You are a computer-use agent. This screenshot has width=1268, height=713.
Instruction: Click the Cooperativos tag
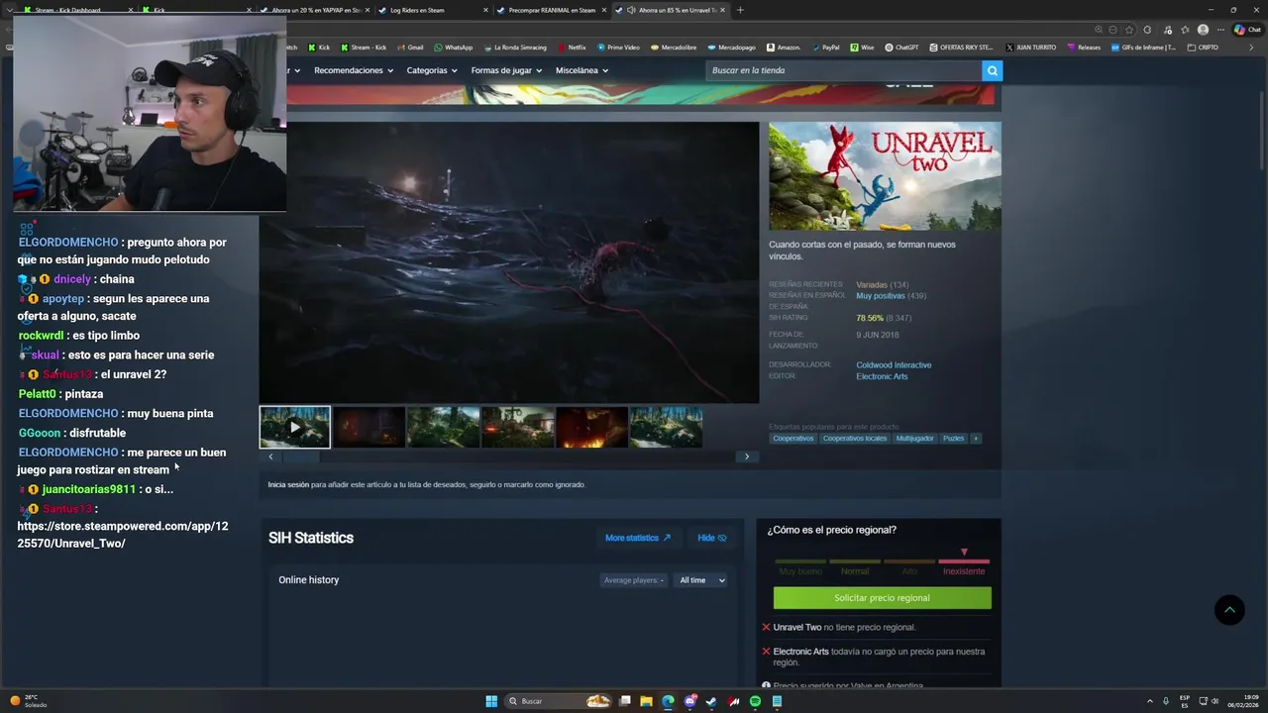pos(792,438)
